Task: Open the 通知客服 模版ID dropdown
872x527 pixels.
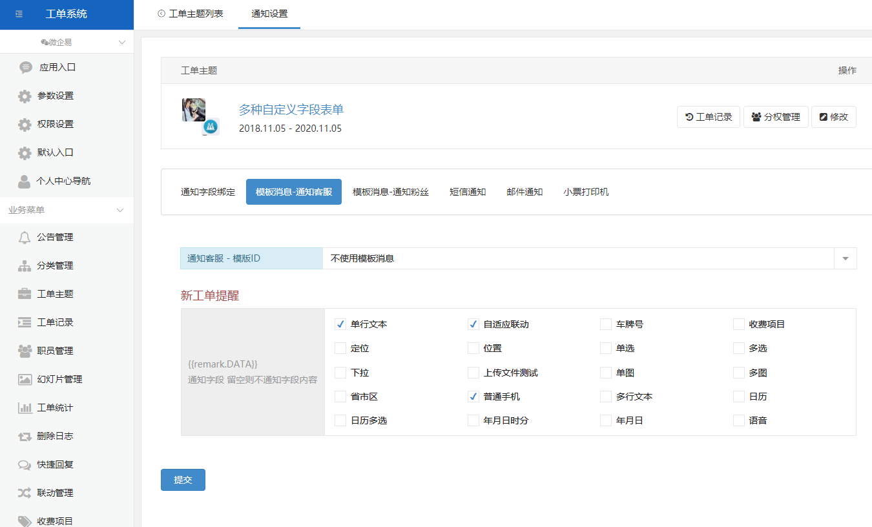Action: (x=845, y=258)
